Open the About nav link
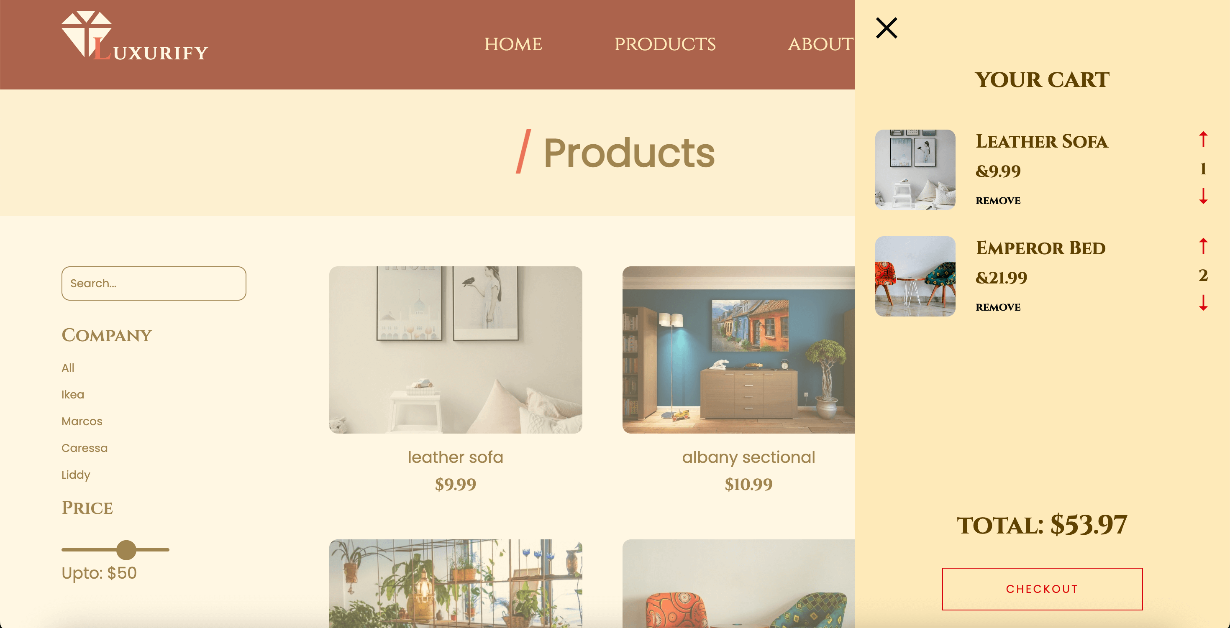1230x628 pixels. [820, 44]
